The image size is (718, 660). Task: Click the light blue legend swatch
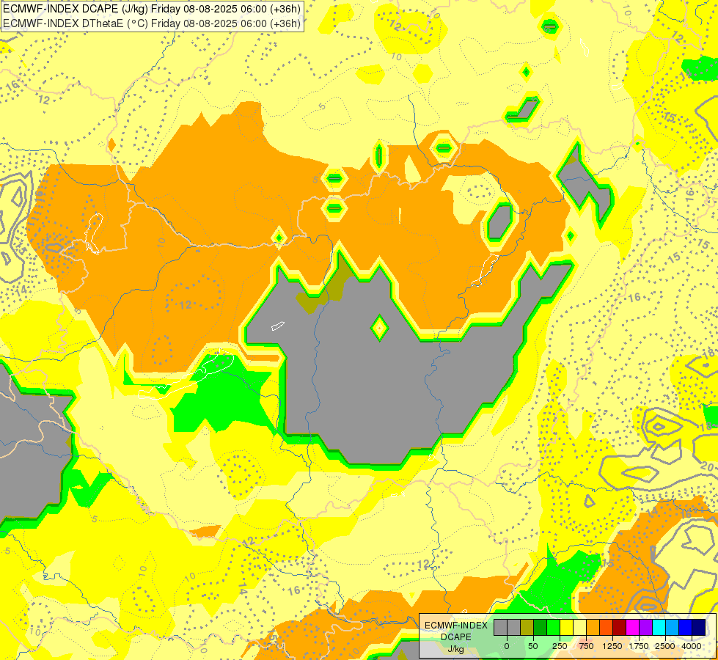pyautogui.click(x=673, y=627)
